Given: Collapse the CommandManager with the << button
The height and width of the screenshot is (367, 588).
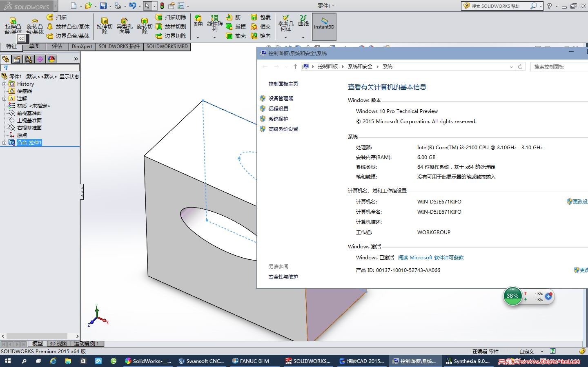Looking at the screenshot, I should (x=21, y=38).
